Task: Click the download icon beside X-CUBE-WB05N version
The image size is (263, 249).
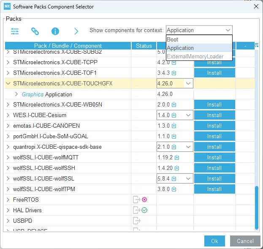Action: pyautogui.click(x=174, y=105)
